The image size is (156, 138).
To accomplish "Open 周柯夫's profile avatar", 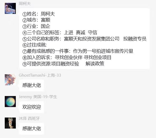I will (10, 8).
